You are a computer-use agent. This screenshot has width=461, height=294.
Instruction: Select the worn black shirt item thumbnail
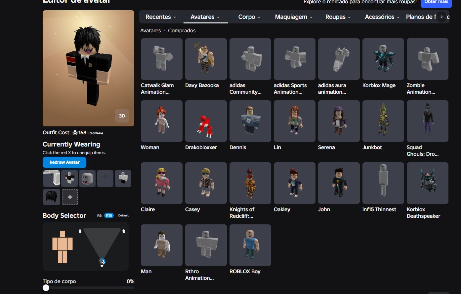(69, 179)
